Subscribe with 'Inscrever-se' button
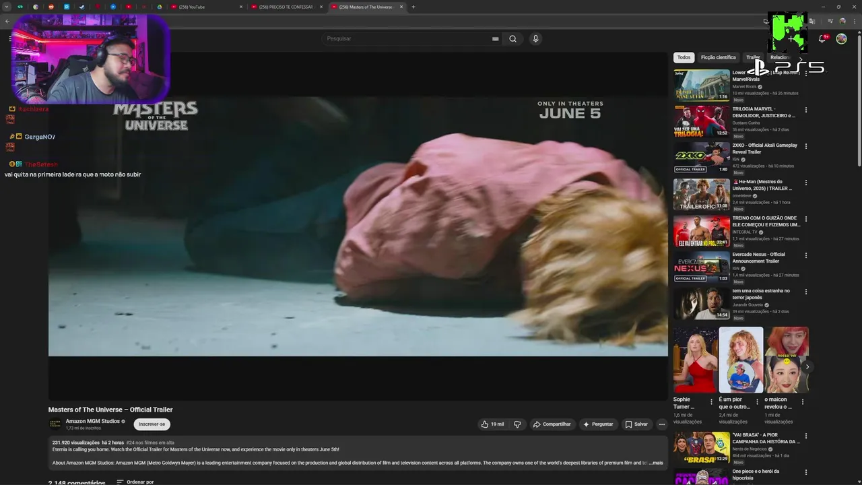This screenshot has height=485, width=862. point(152,424)
